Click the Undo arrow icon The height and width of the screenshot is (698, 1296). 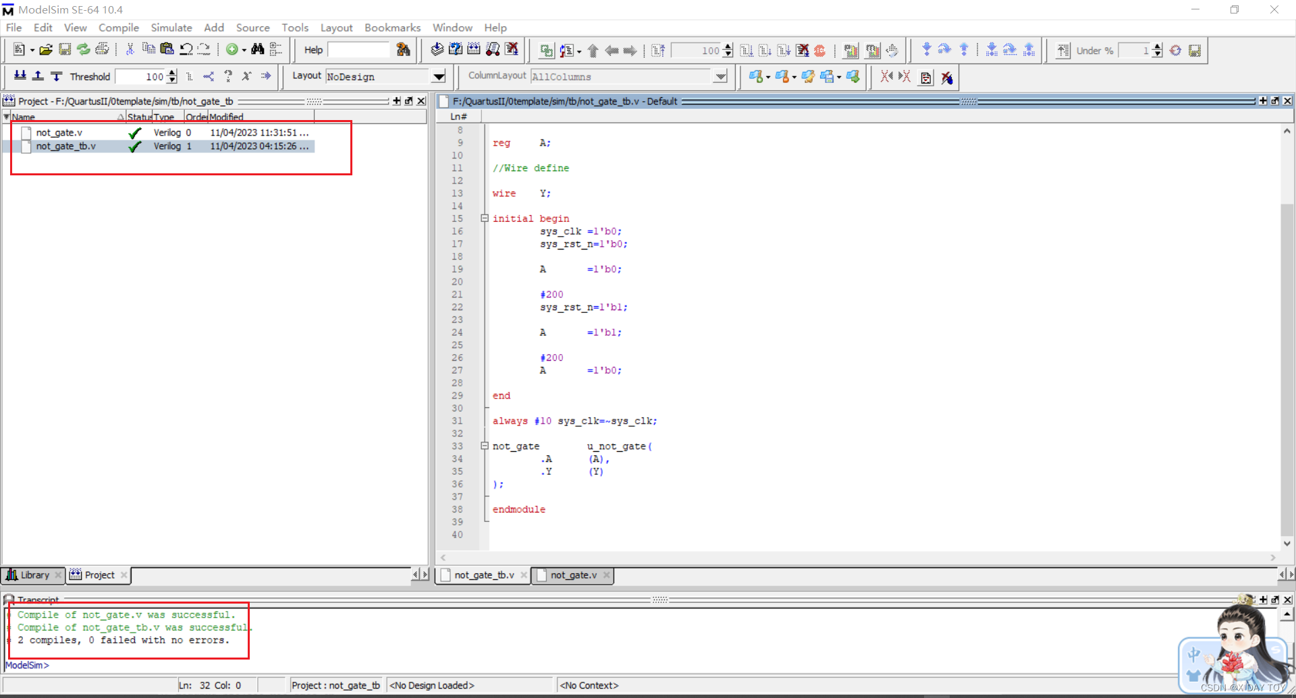pos(186,49)
